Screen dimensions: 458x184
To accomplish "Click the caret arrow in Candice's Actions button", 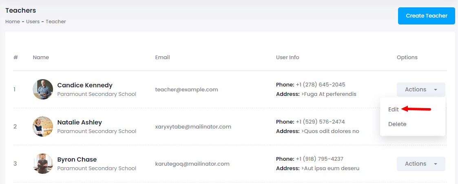I will pyautogui.click(x=436, y=90).
